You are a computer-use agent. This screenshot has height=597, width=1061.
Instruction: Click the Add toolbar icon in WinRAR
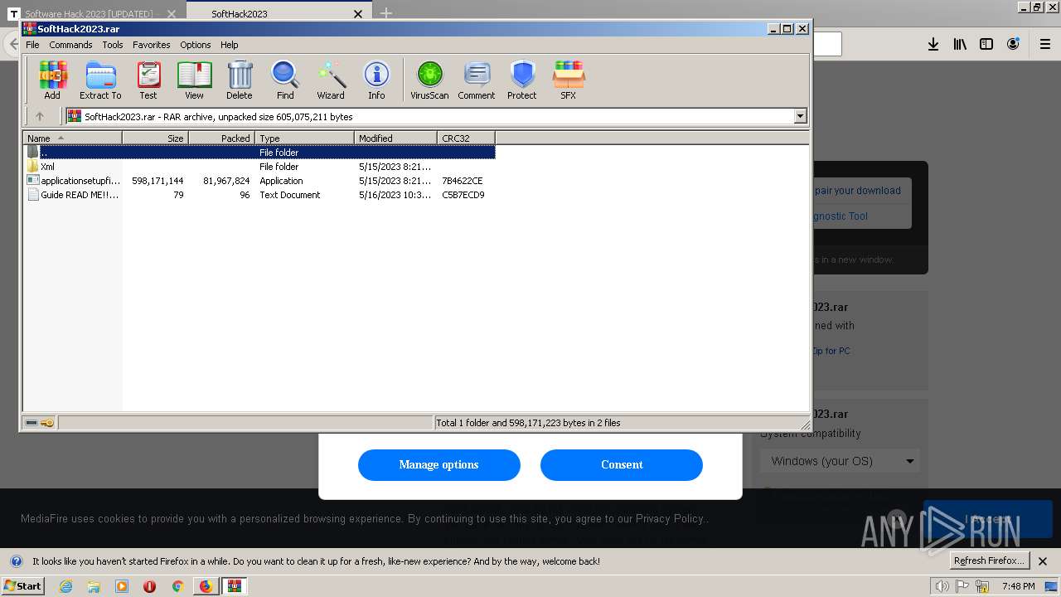click(52, 80)
